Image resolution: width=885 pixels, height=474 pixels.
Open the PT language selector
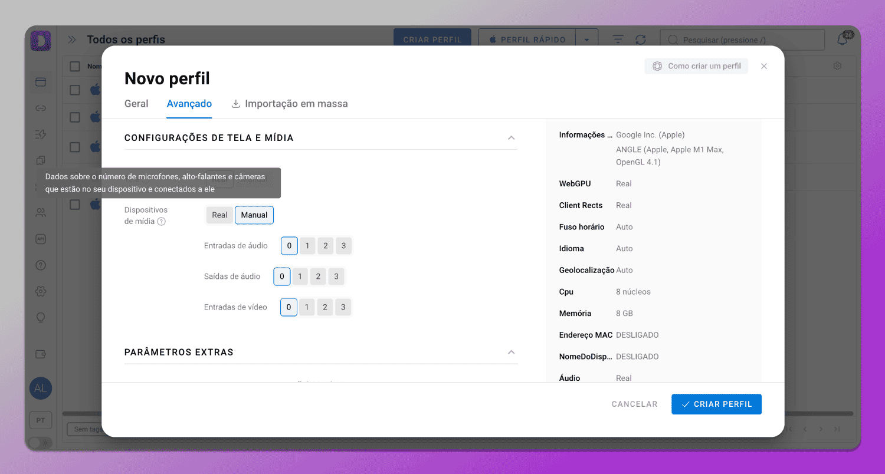[x=41, y=420]
